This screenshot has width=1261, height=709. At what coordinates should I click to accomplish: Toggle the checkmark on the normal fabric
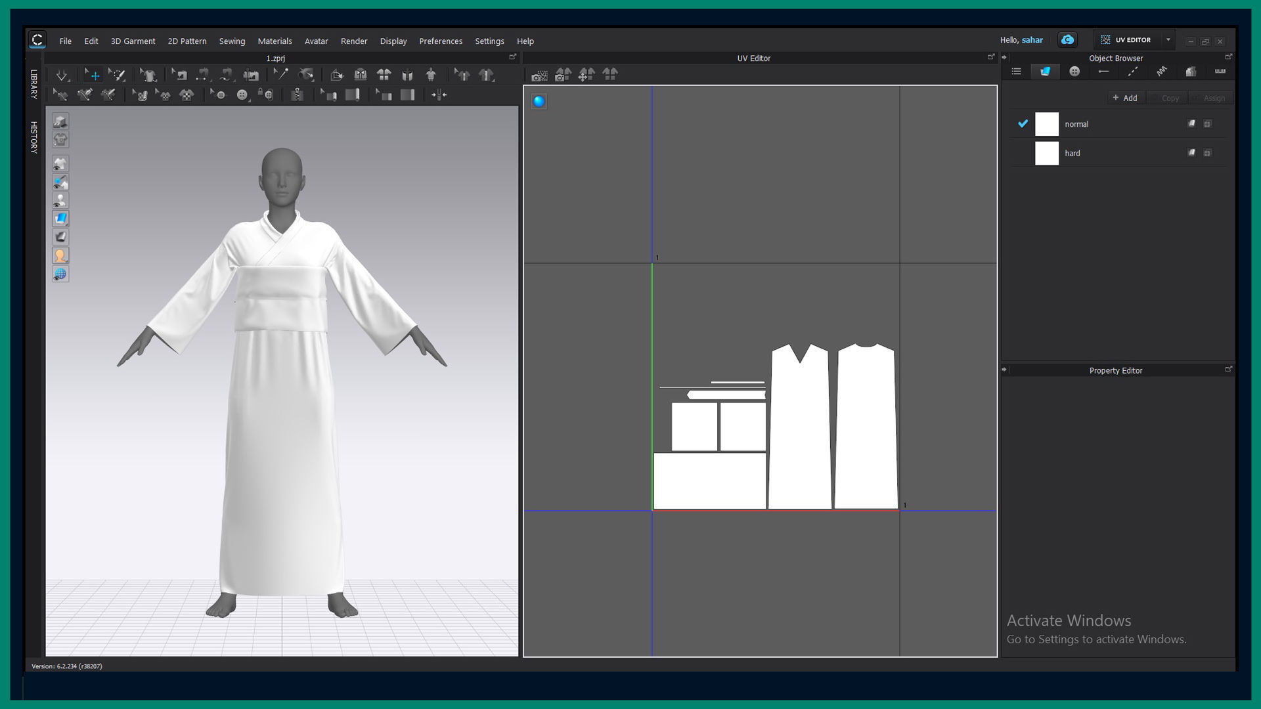[1023, 123]
